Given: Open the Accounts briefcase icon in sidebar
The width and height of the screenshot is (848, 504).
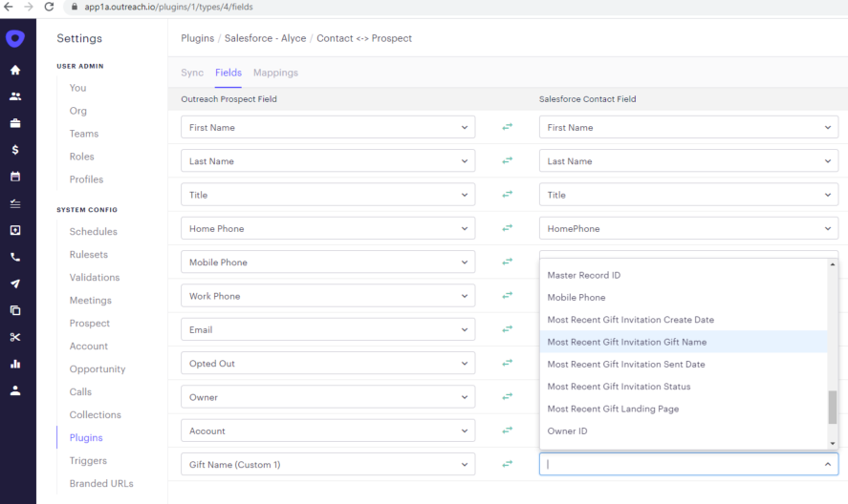Looking at the screenshot, I should point(15,123).
